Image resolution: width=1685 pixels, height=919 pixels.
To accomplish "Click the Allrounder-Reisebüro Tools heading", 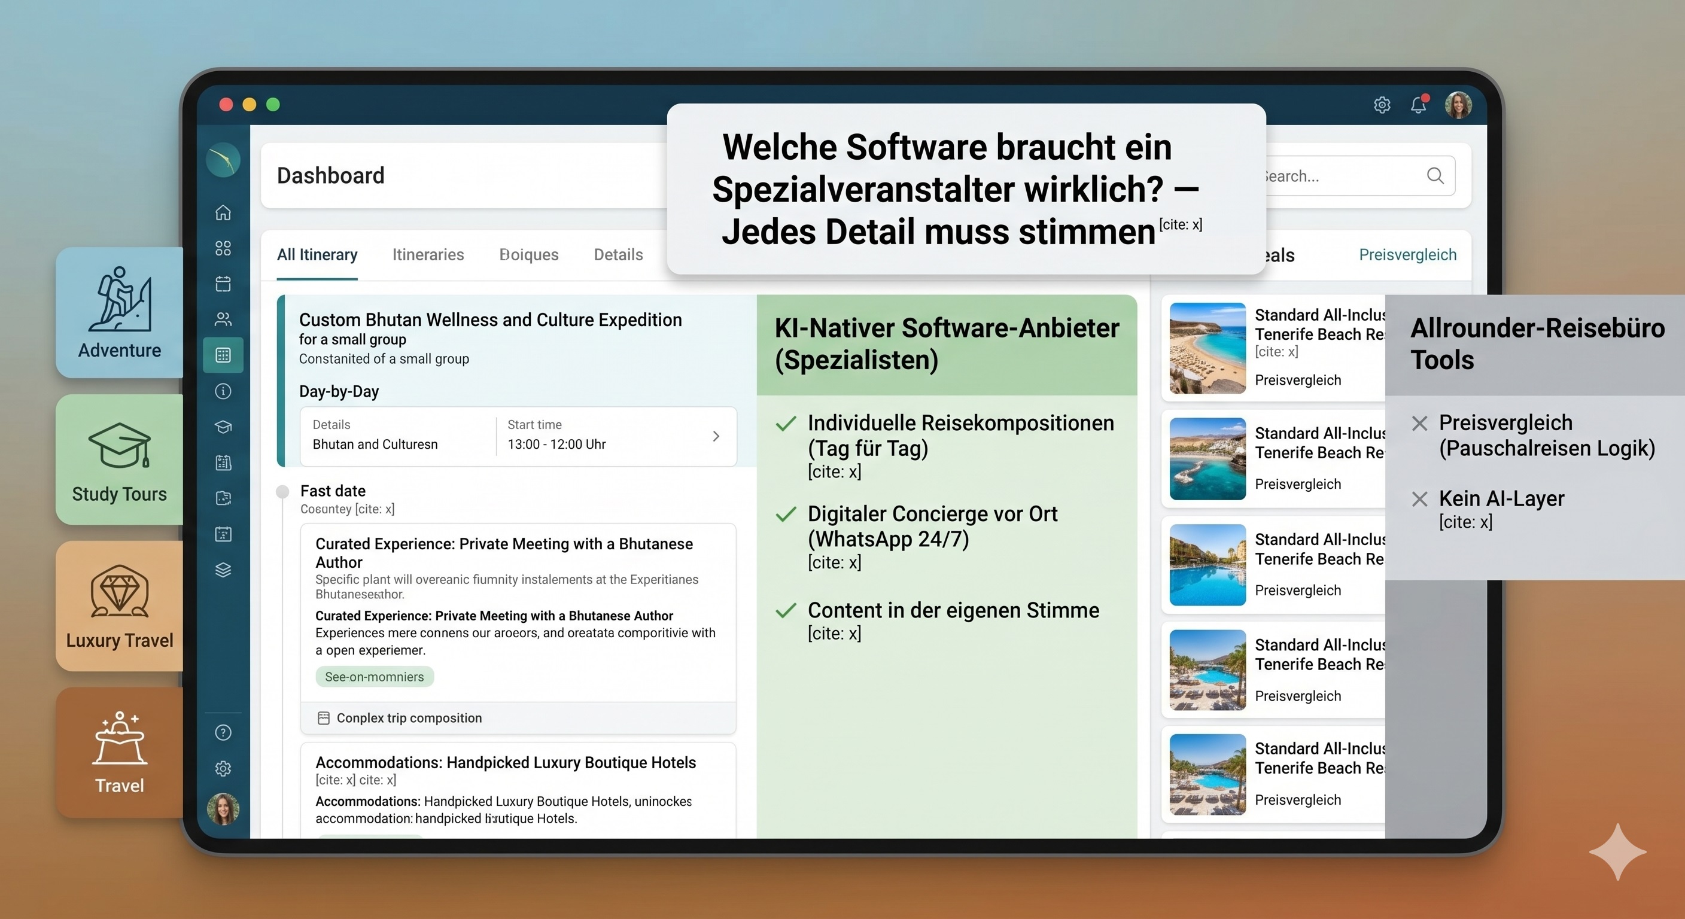I will pyautogui.click(x=1537, y=344).
